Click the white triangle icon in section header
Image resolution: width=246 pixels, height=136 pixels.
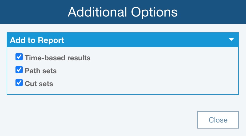(232, 40)
